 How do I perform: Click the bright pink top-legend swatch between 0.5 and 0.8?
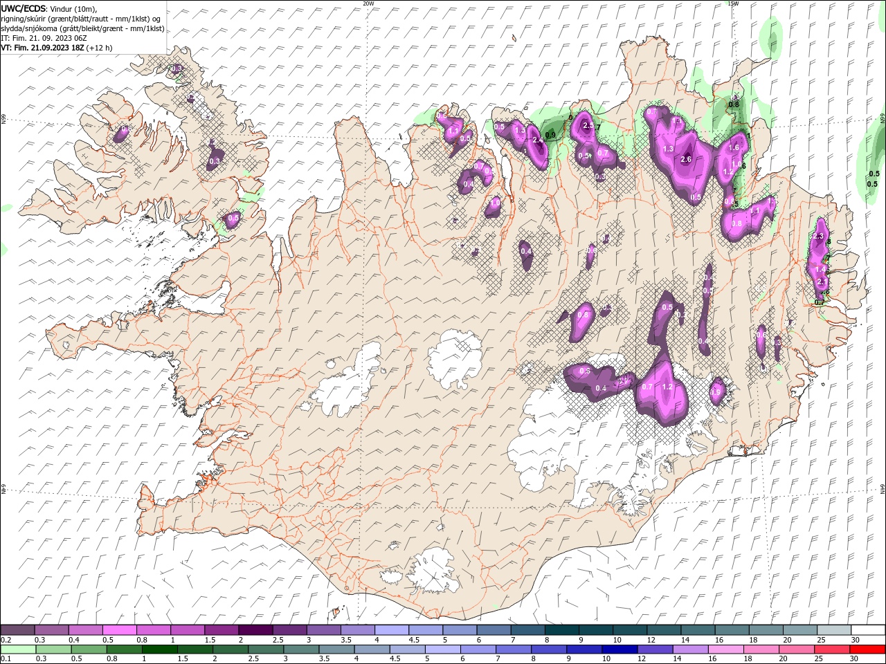point(119,630)
